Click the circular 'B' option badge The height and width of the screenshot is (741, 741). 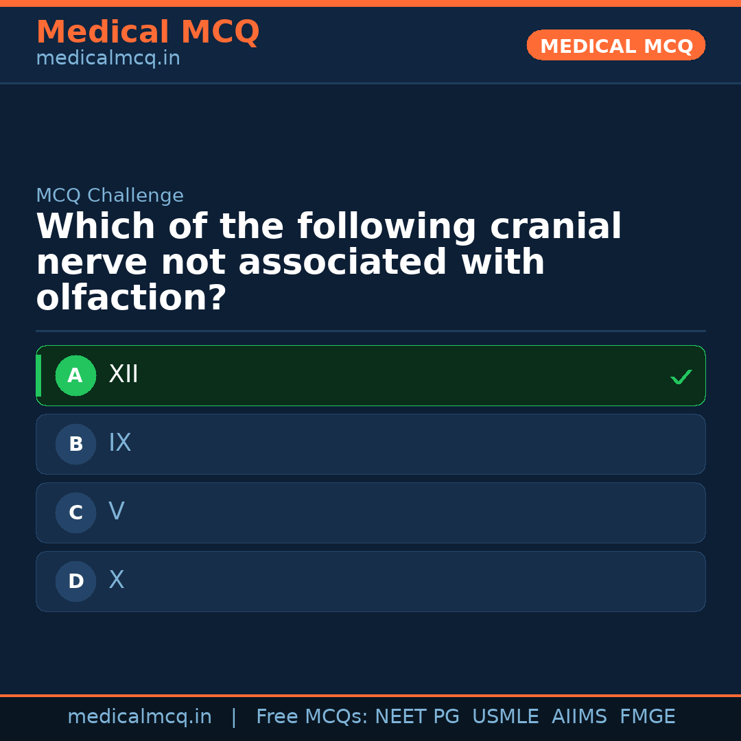[75, 444]
